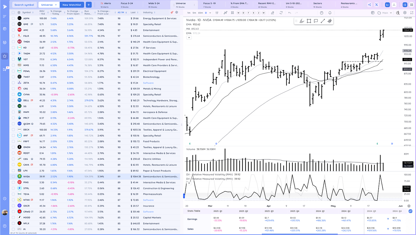Switch to Recent RMV watchlist tab
416x235 pixels.
(x=267, y=5)
